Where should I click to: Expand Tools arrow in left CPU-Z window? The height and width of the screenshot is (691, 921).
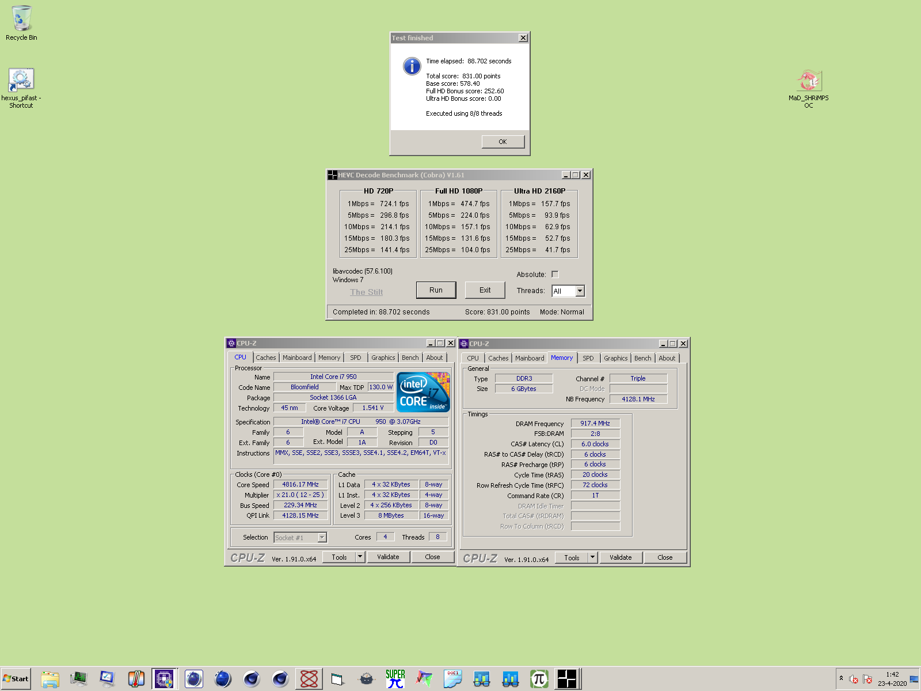360,557
